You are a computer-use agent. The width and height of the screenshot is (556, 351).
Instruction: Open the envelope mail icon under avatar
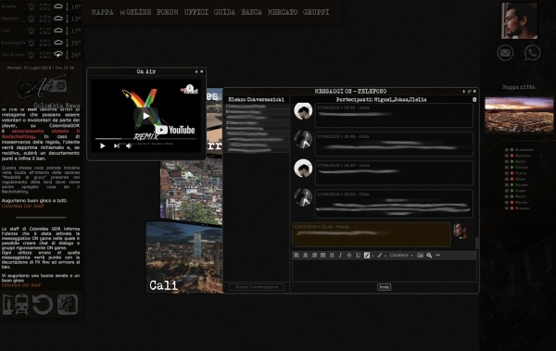[x=505, y=53]
